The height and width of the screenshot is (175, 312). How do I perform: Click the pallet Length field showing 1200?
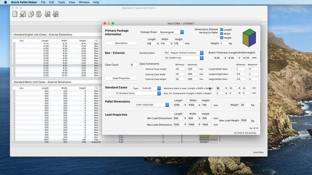click(x=178, y=105)
